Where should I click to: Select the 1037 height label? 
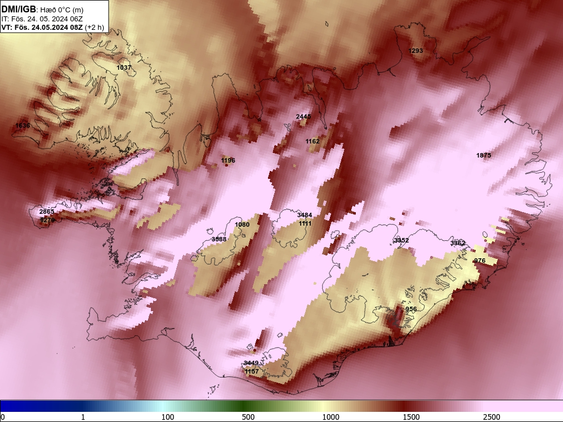click(x=124, y=68)
